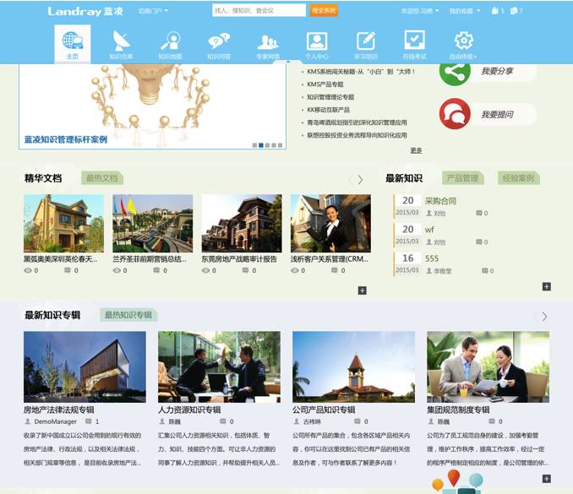Select the 最新知识专辑 heading tab

52,315
